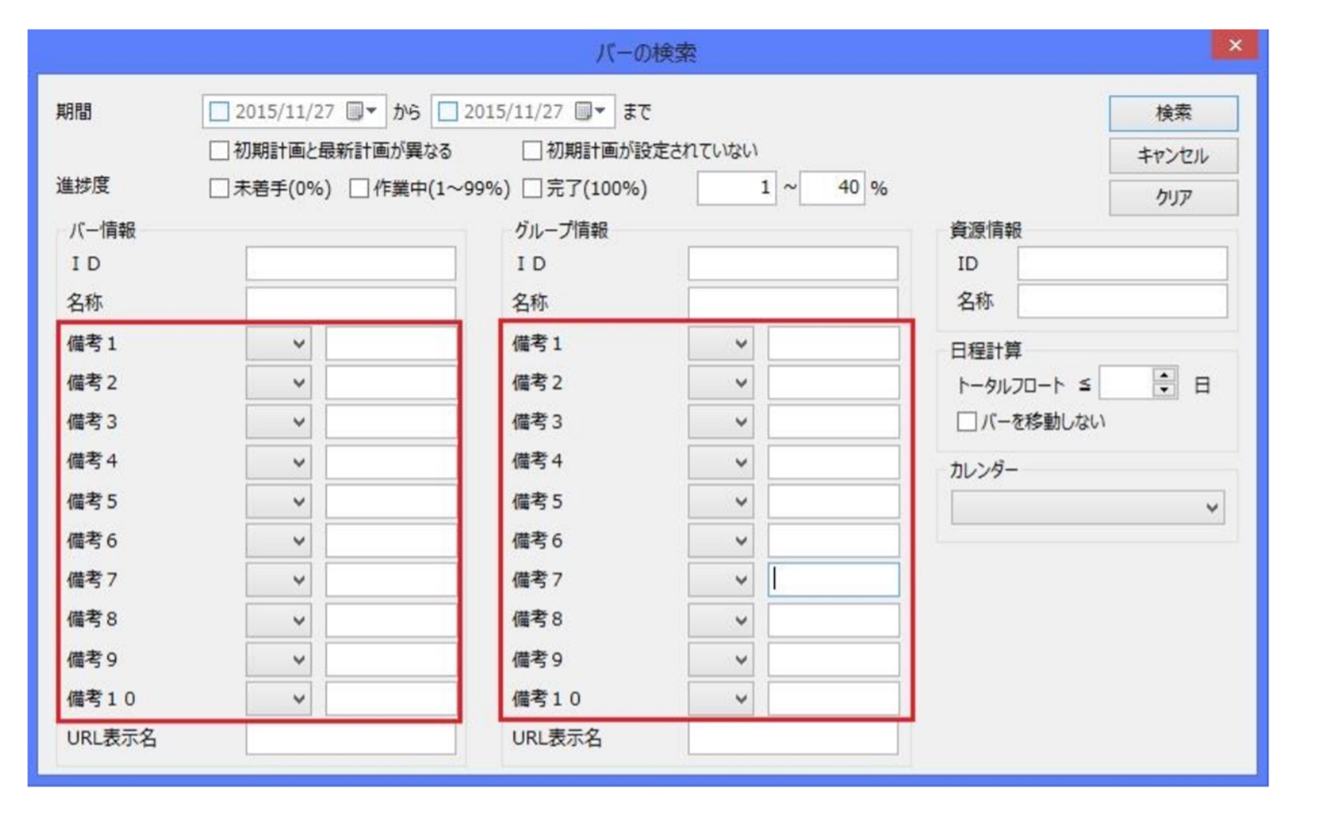The width and height of the screenshot is (1322, 824).
Task: Open the グループ情報 備考5 dropdown
Action: click(x=721, y=501)
